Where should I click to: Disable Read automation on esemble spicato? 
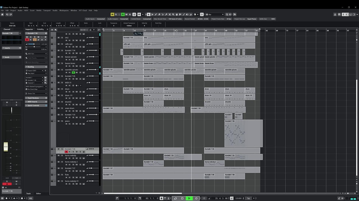[x=73, y=73]
